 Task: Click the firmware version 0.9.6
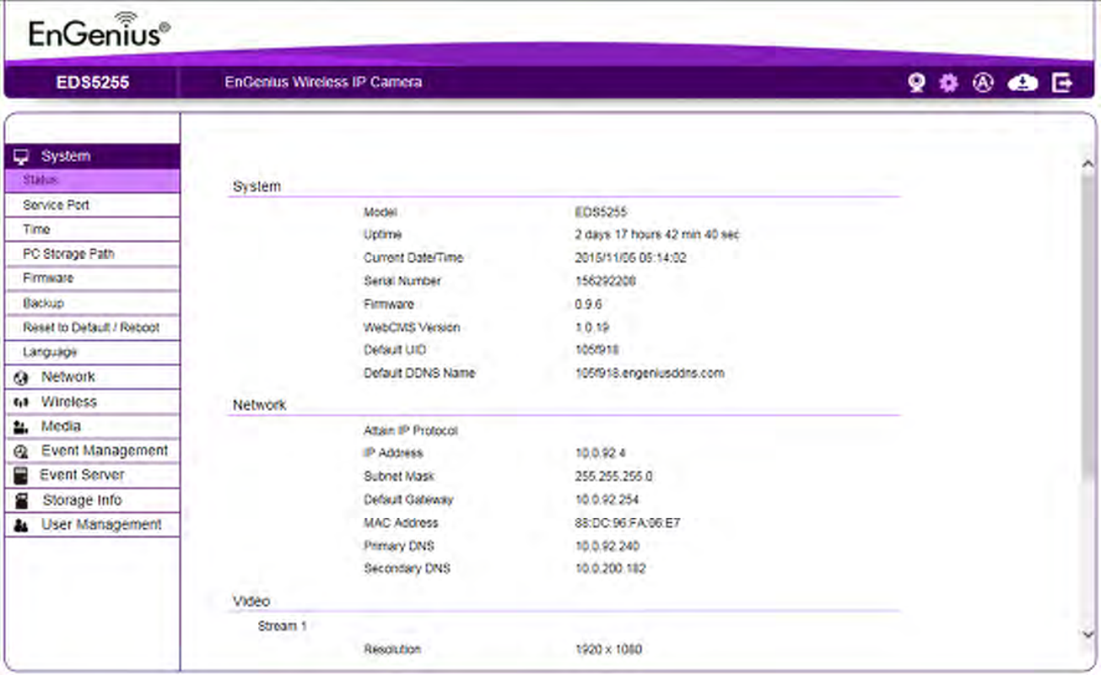coord(589,304)
